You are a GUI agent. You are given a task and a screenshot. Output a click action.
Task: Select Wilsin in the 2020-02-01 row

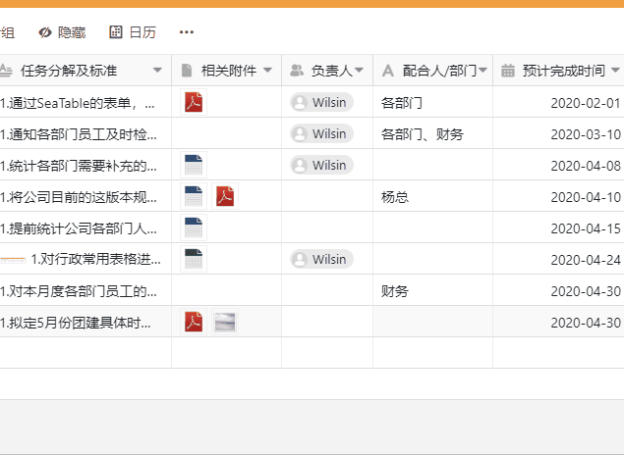point(321,102)
